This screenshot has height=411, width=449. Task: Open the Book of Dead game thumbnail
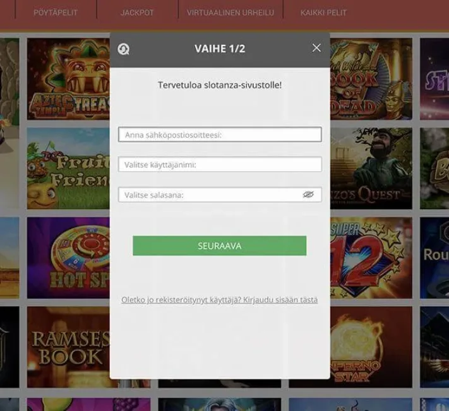371,79
